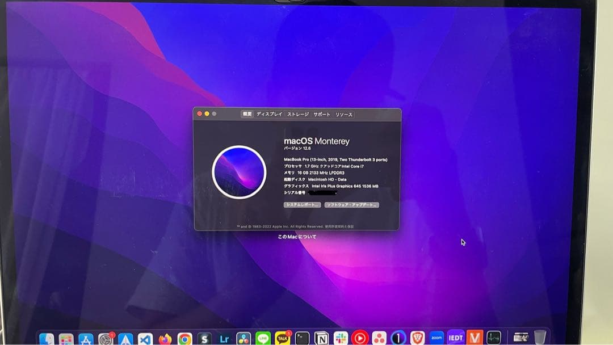Switch to the ディスプレイ (Displays) tab
The image size is (613, 345).
pyautogui.click(x=269, y=115)
